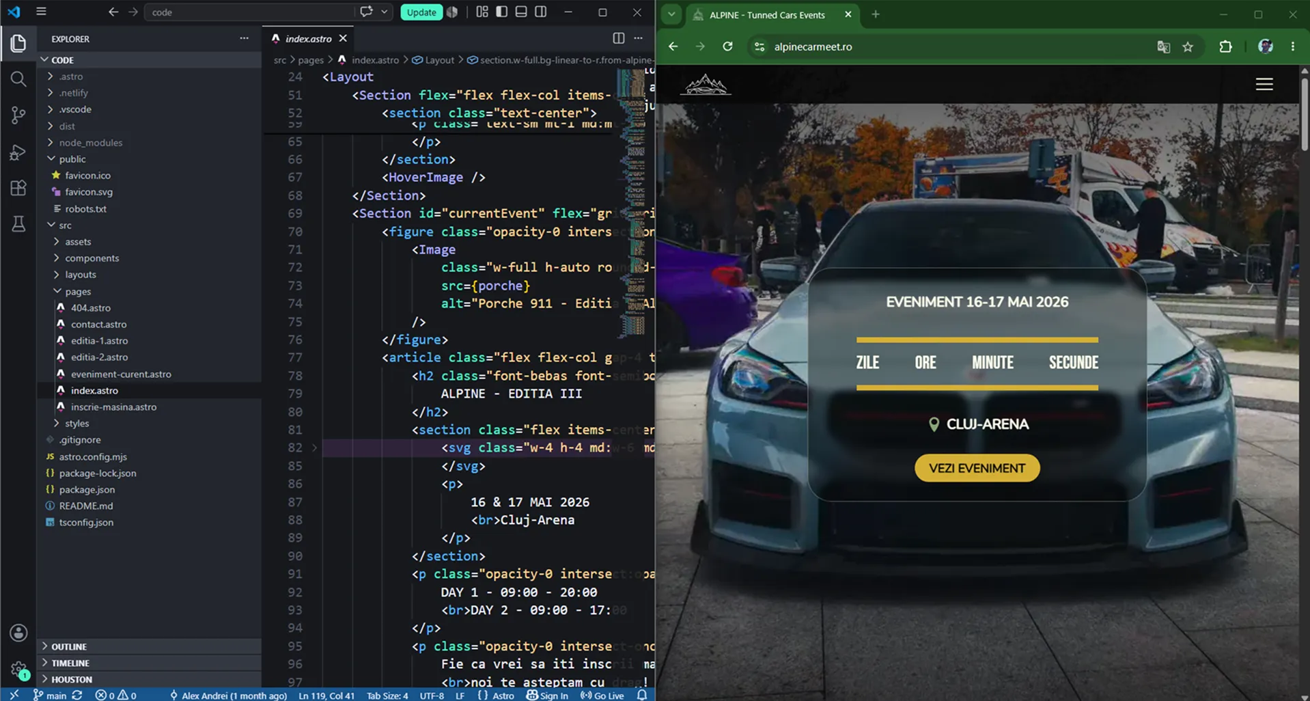
Task: View site information for alpinecarmeet.ro
Action: [x=759, y=46]
